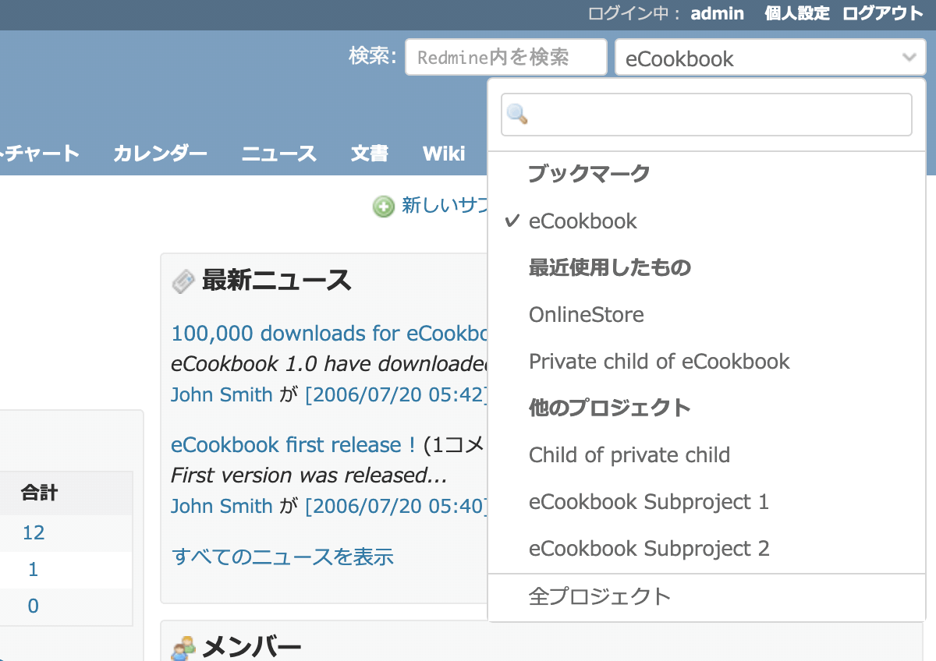Click the admin user link

(717, 14)
